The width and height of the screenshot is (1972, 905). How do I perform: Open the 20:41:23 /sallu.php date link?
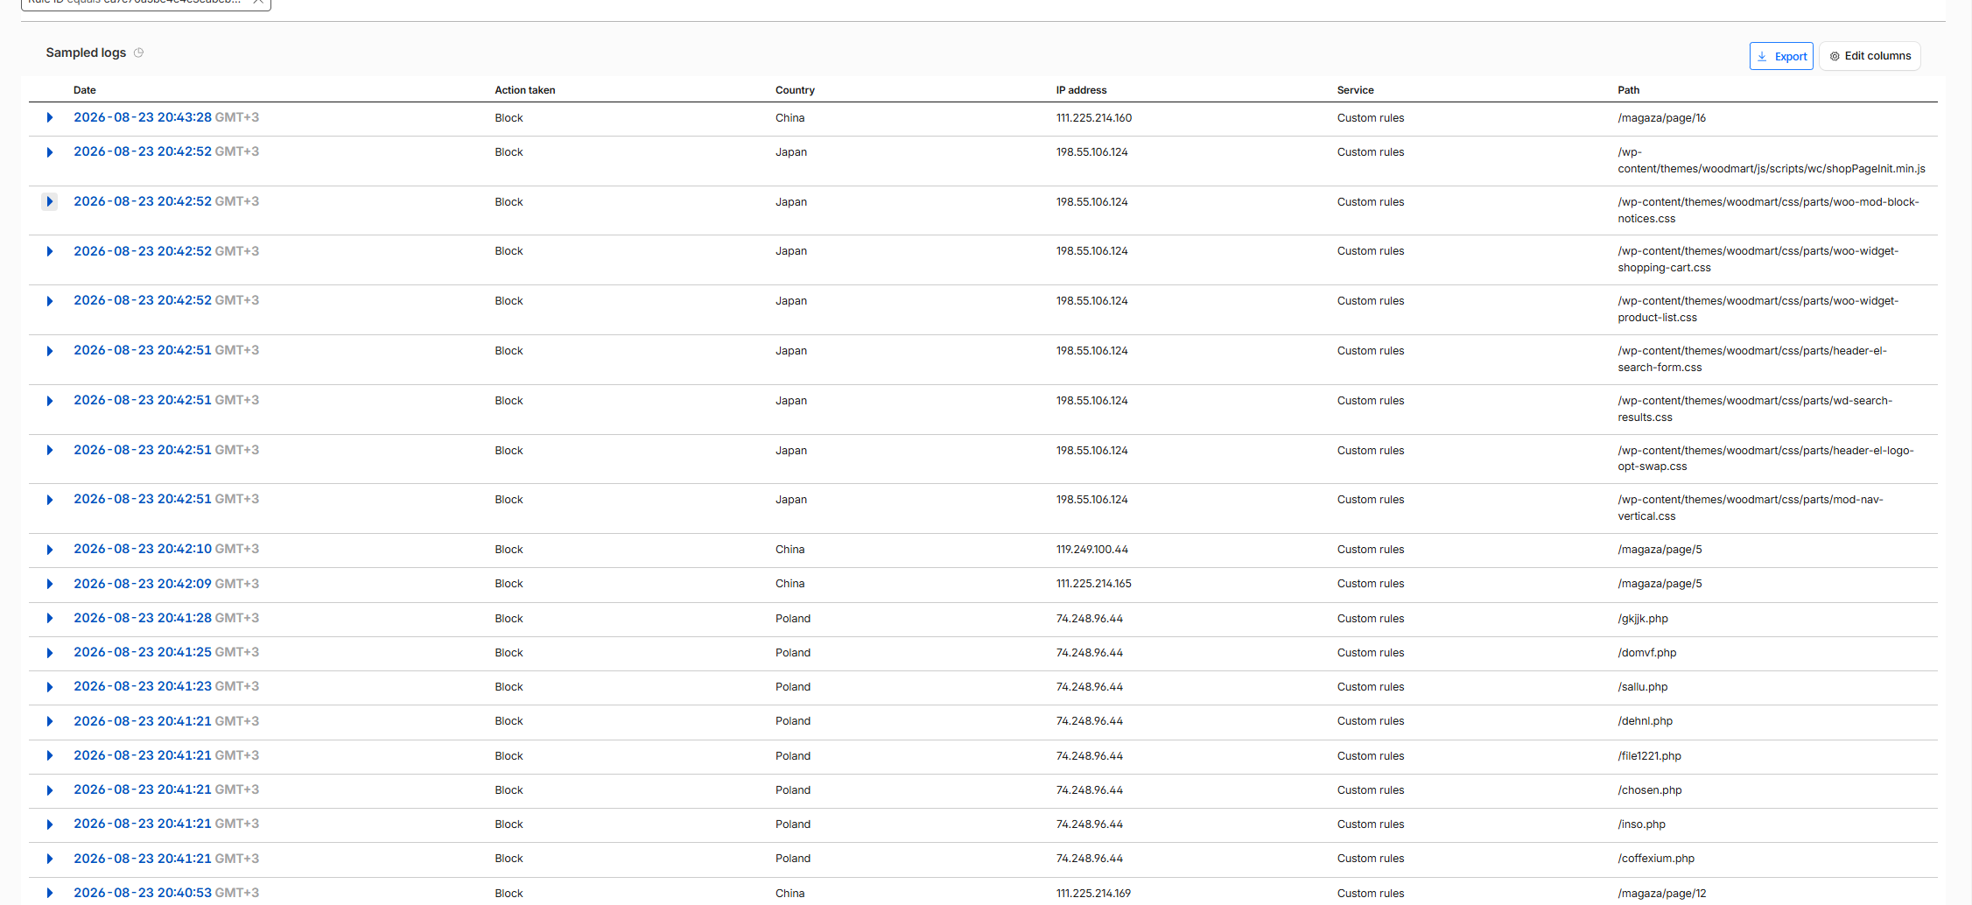point(143,686)
